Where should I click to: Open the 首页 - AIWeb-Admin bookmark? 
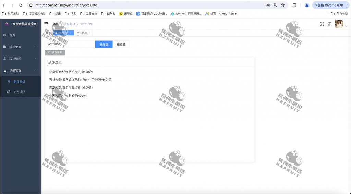coord(221,14)
